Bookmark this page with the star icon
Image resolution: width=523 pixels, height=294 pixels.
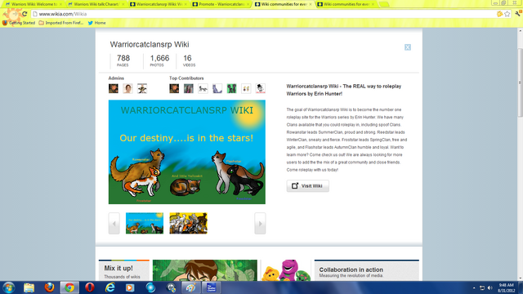pos(507,14)
